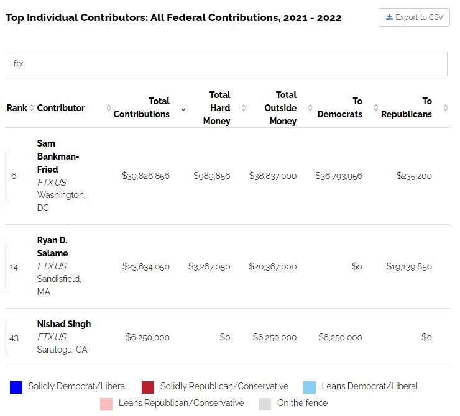The height and width of the screenshot is (416, 460).
Task: Click the Export to CSV button
Action: 414,17
